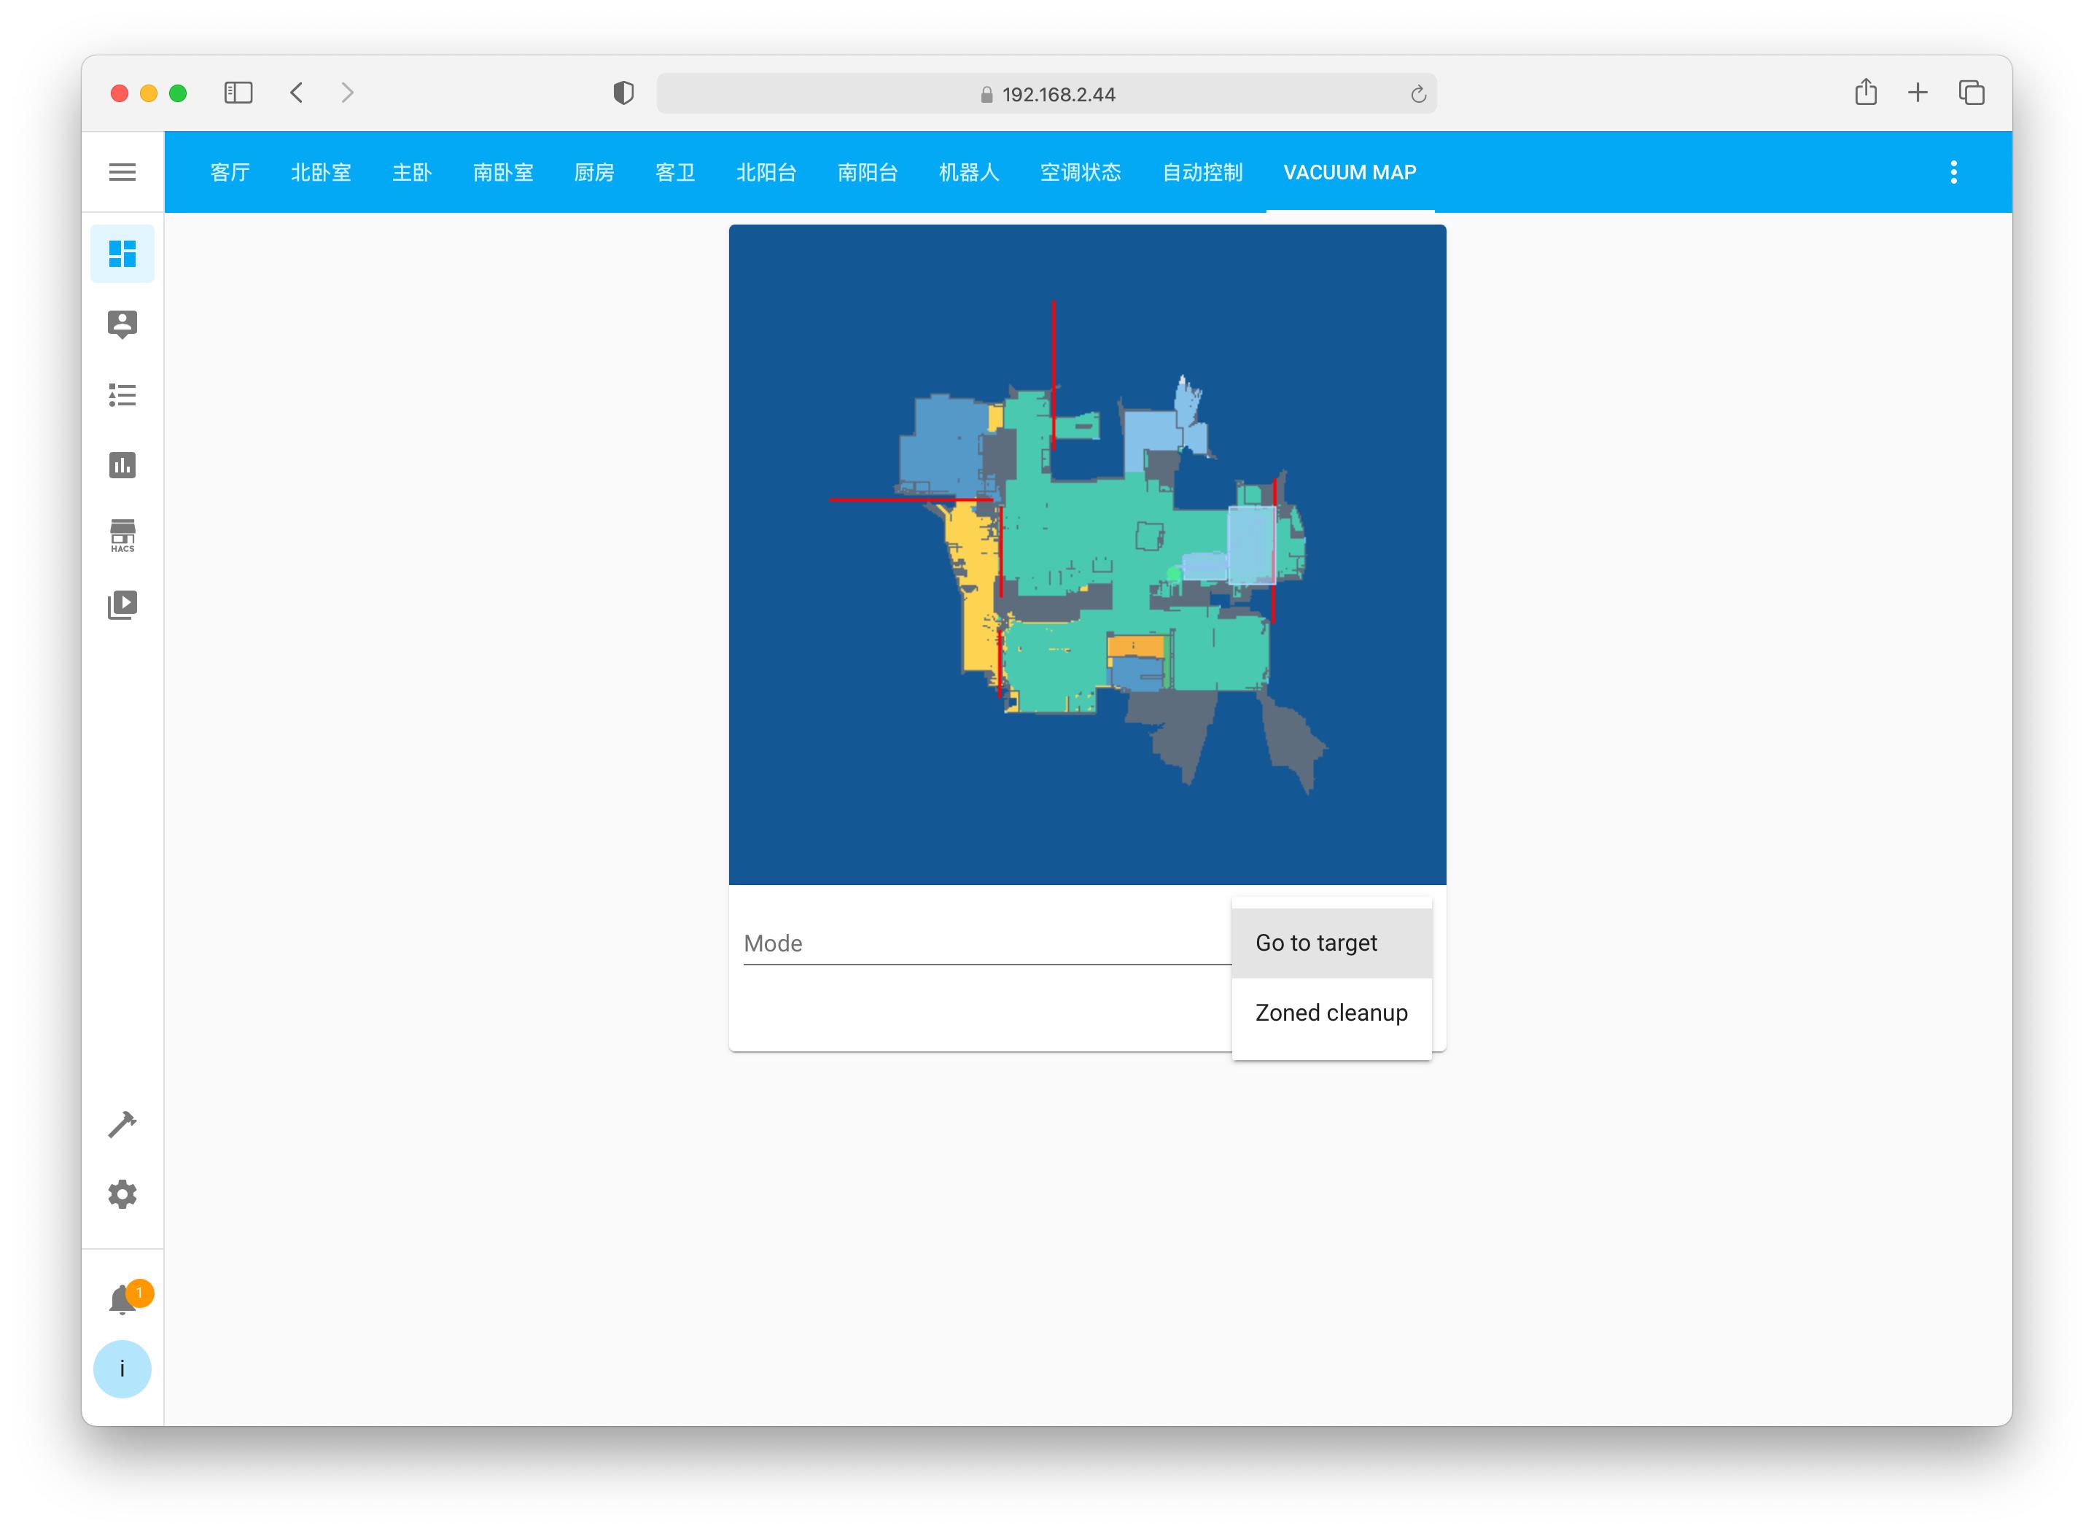Click the vacuum map image
The width and height of the screenshot is (2094, 1534).
click(x=1086, y=554)
